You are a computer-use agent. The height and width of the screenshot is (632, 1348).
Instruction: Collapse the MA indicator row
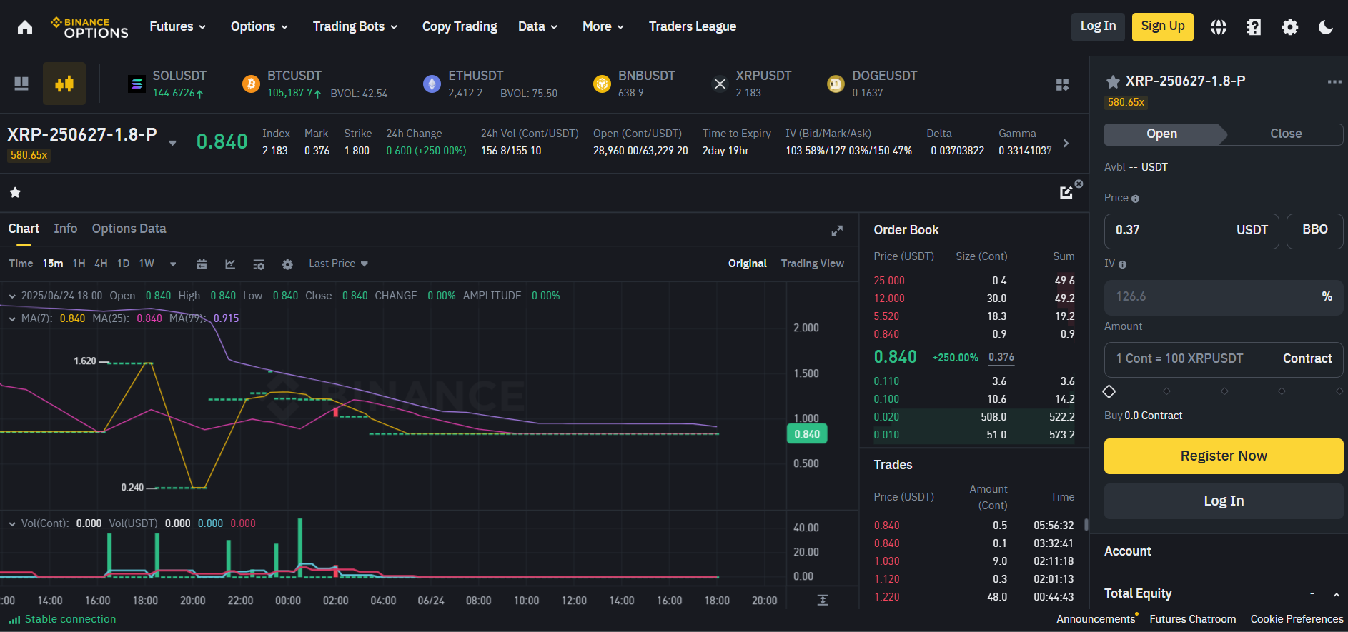(12, 318)
